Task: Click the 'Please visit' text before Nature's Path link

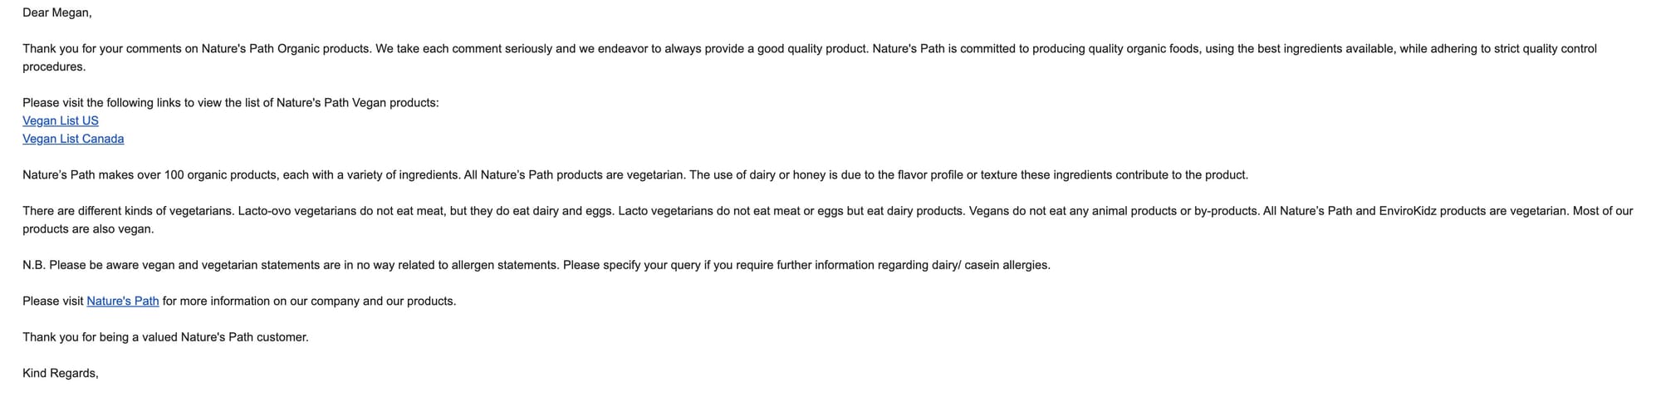Action: coord(53,301)
